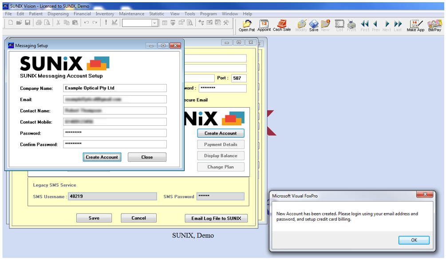Click the Display Balance button
446x260 pixels.
[x=221, y=155]
